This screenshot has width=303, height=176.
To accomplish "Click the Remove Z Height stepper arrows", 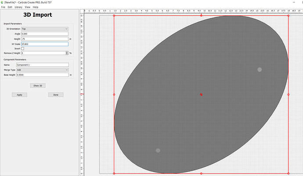I will (67, 53).
